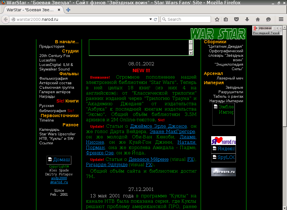The height and width of the screenshot is (210, 287).
Task: Open the Ричарде Эдлунде article link
Action: pos(107,165)
